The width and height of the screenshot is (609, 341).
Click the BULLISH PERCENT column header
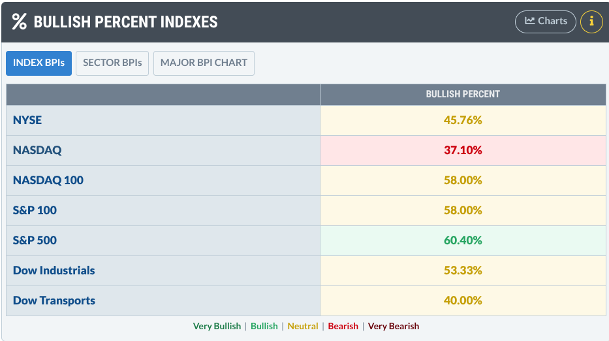[x=463, y=94]
